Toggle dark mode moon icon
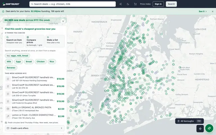The image size is (216, 135). point(128,4)
